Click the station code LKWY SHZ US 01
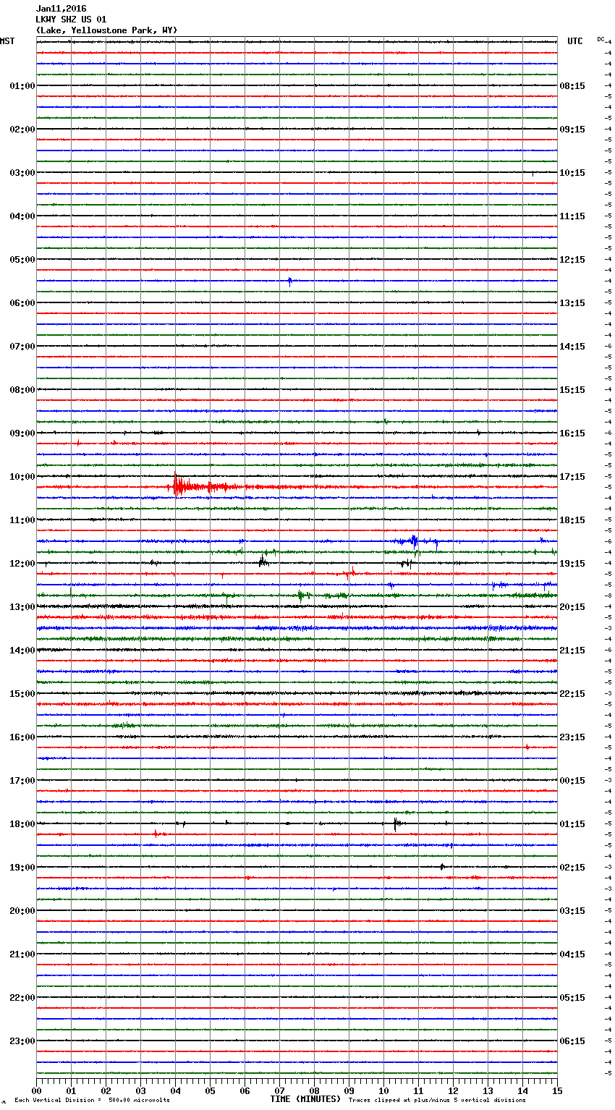 pyautogui.click(x=71, y=20)
